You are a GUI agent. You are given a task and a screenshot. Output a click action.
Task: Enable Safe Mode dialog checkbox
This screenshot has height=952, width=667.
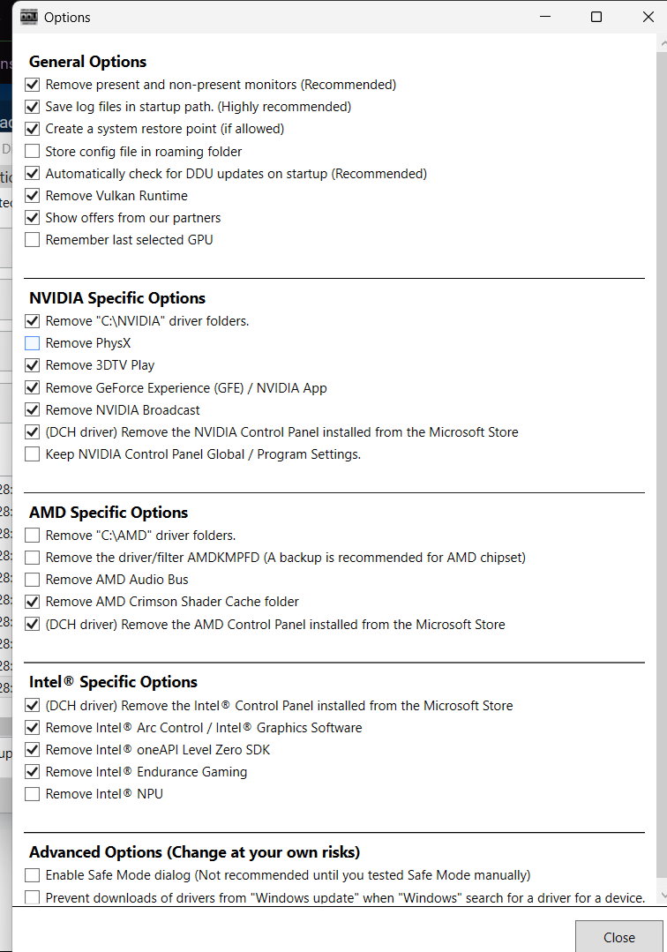pyautogui.click(x=33, y=875)
